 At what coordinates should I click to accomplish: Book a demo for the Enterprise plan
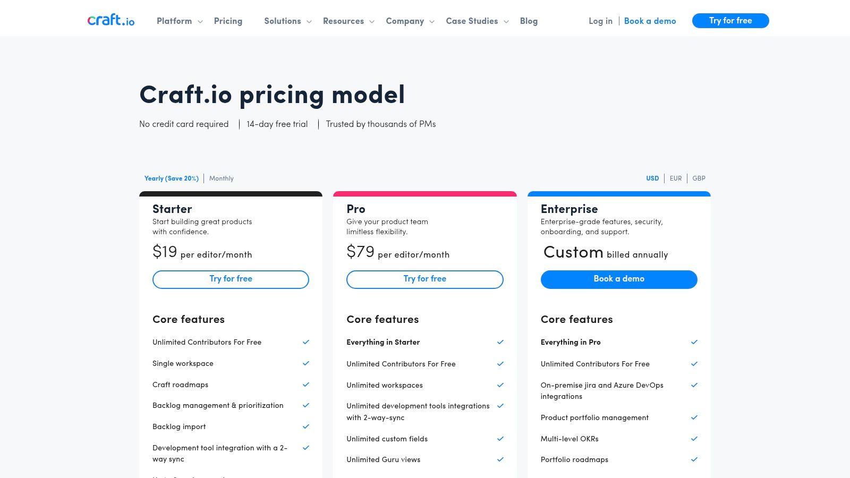click(x=618, y=279)
